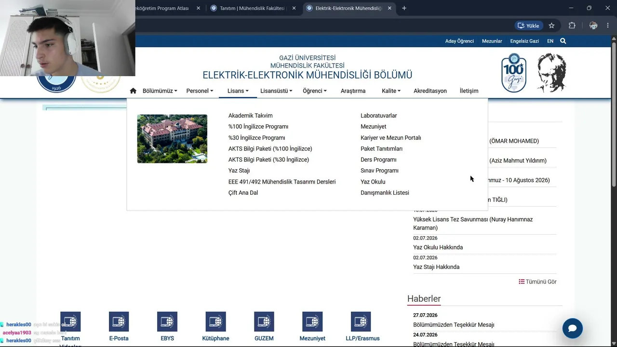Open the İletişim menu item
617x347 pixels.
pyautogui.click(x=469, y=91)
